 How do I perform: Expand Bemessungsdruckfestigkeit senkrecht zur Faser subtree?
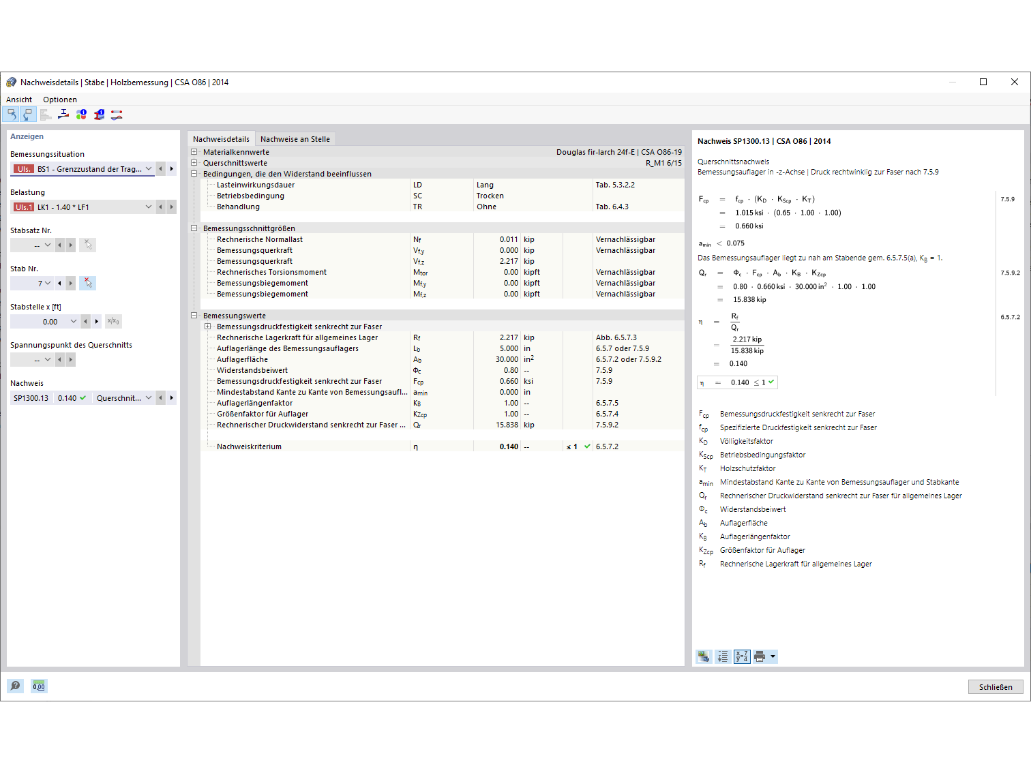pos(208,327)
